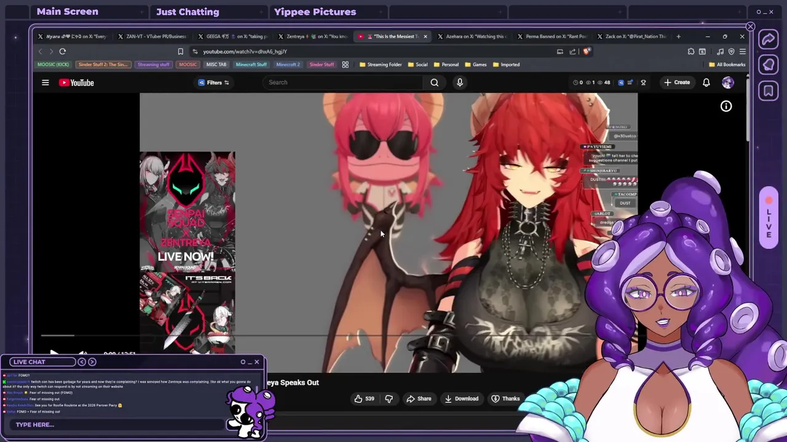Viewport: 787px width, 442px height.
Task: Open the Streaming stuff bookmark group
Action: click(153, 64)
